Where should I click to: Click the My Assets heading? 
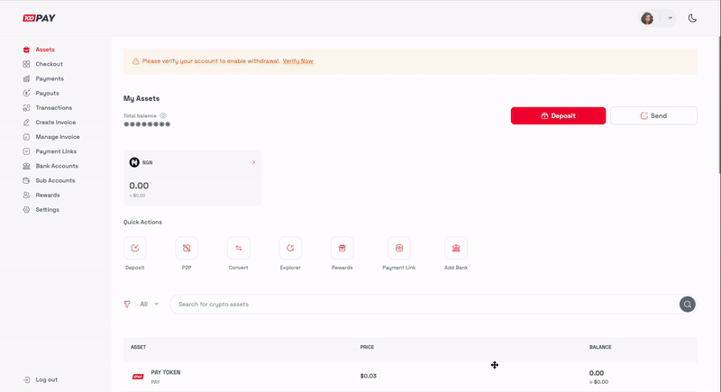141,98
